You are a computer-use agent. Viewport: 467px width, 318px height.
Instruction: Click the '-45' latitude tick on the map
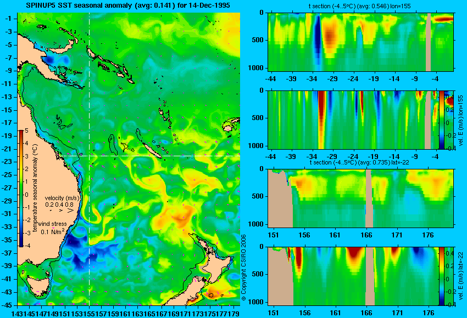click(8, 305)
